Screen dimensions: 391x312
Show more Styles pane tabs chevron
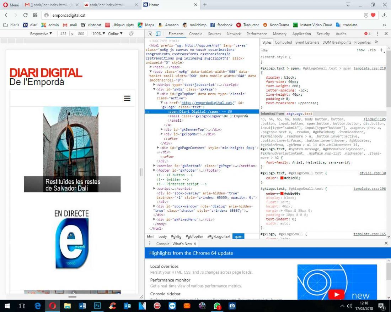click(376, 42)
